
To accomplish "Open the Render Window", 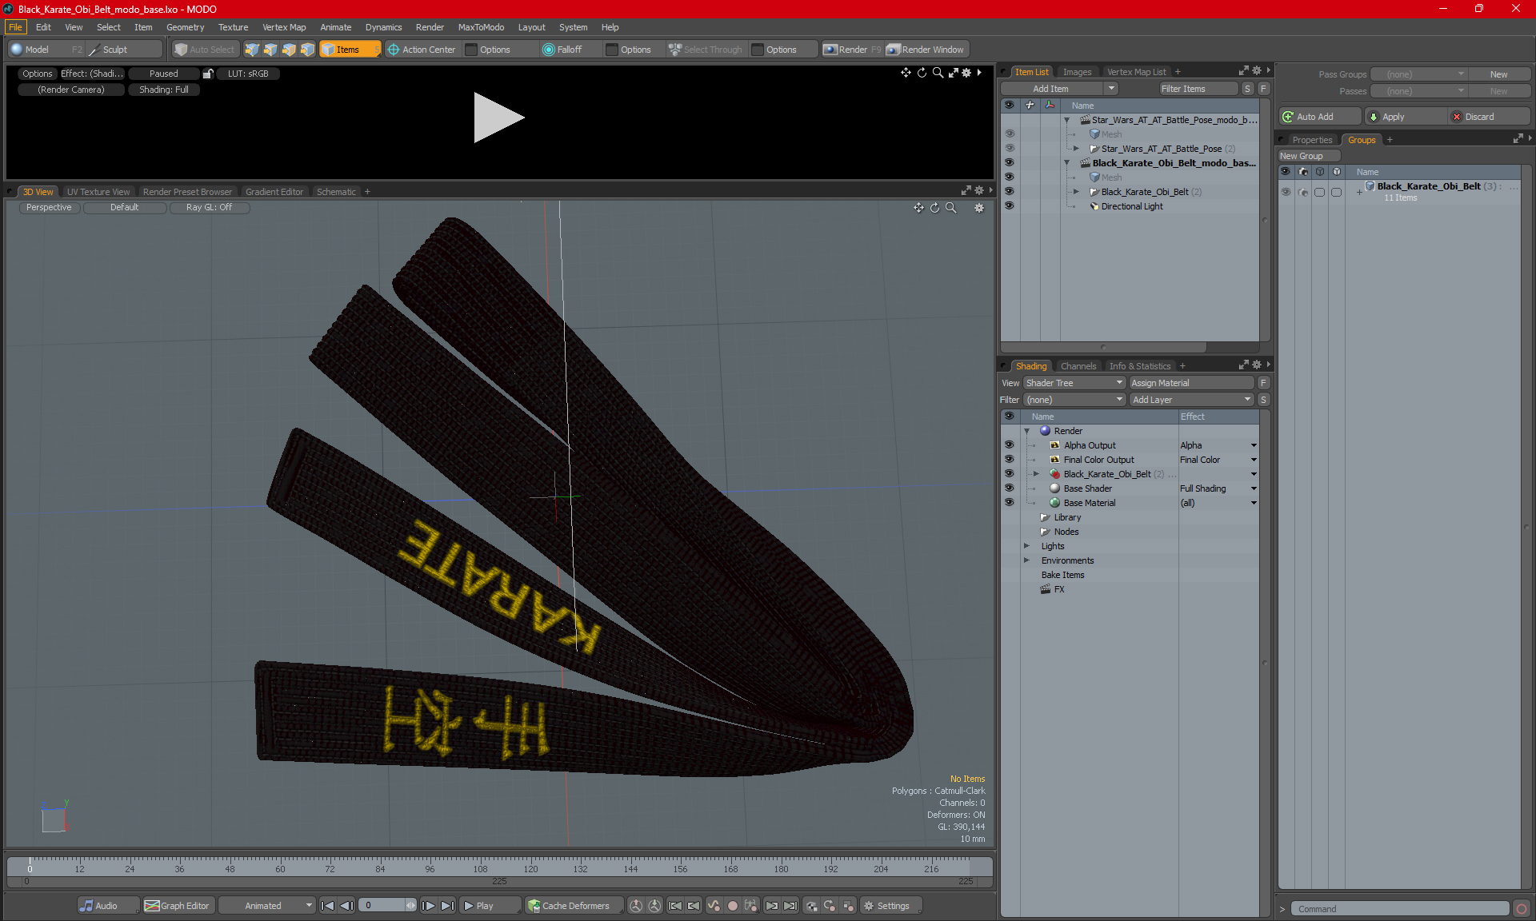I will 926,50.
